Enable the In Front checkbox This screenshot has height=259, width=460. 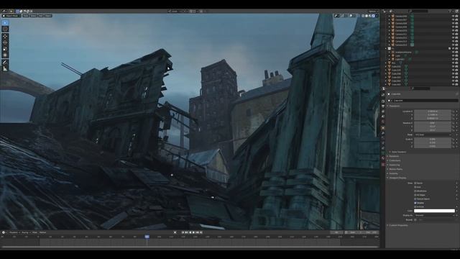[415, 206]
